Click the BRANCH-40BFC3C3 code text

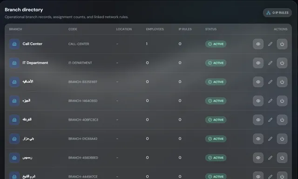click(83, 120)
